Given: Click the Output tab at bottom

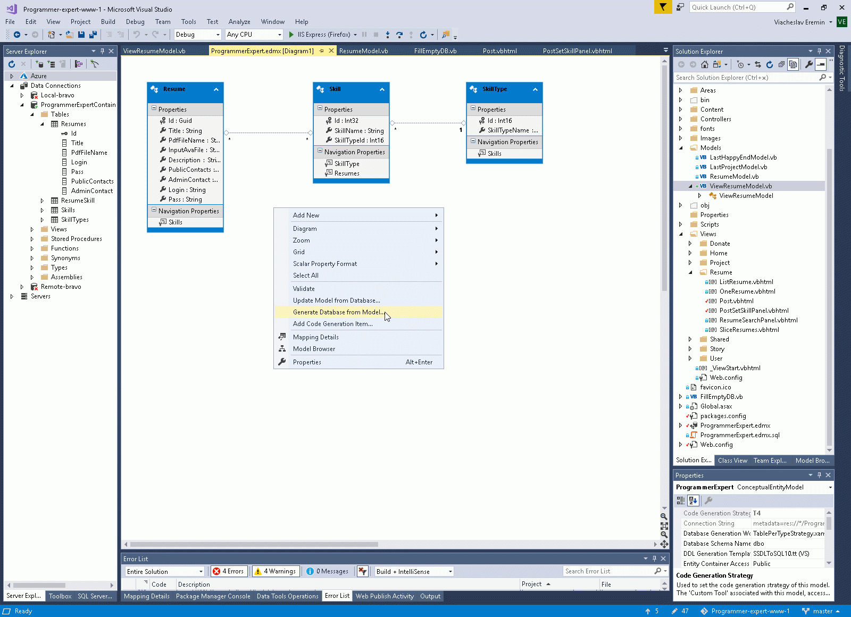Looking at the screenshot, I should (430, 596).
